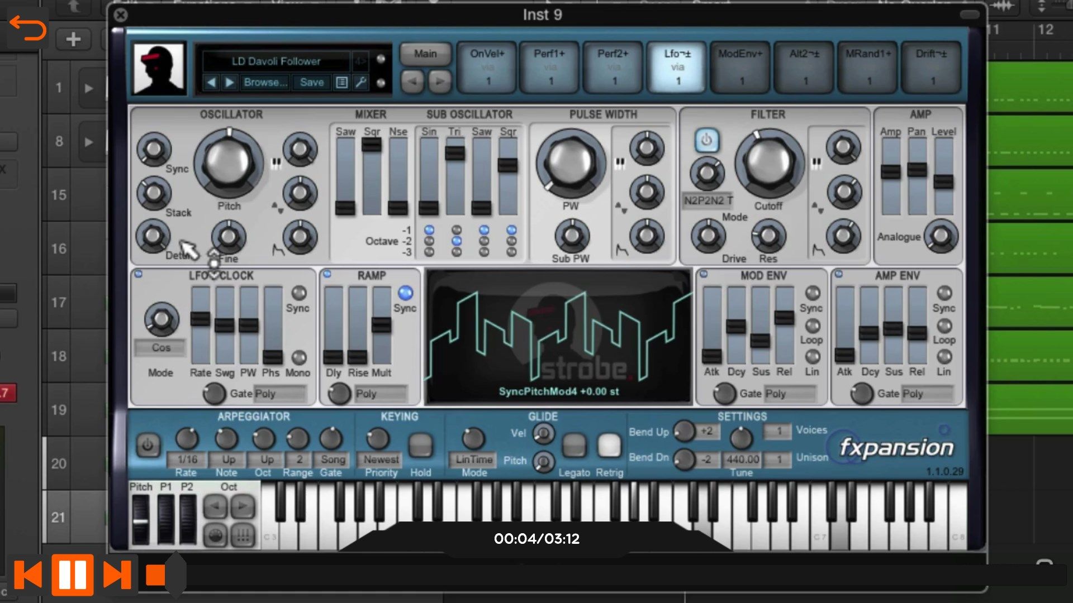
Task: Toggle the Amp Env Lin button
Action: tap(944, 356)
